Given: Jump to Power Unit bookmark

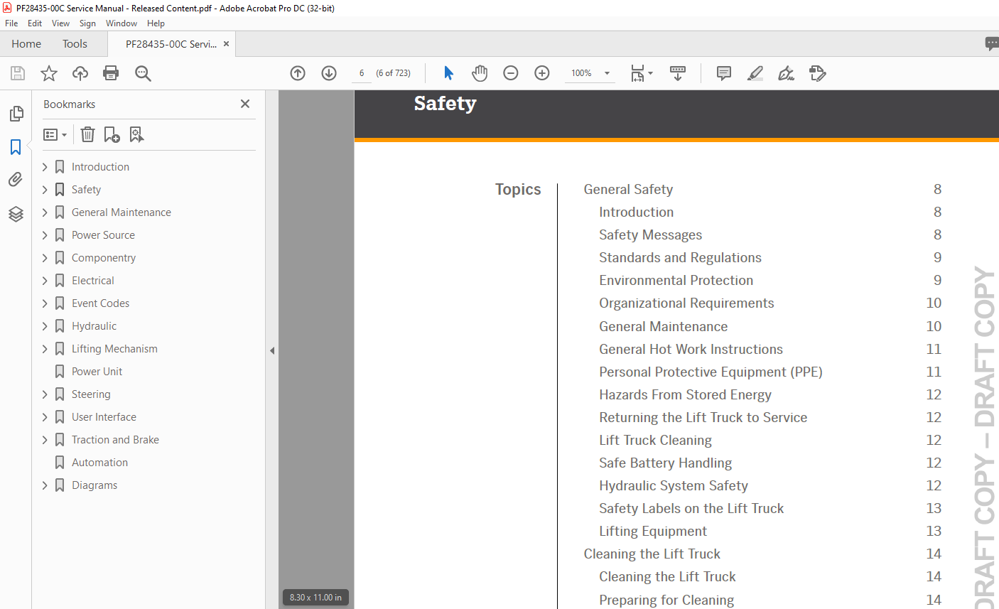Looking at the screenshot, I should click(x=97, y=372).
